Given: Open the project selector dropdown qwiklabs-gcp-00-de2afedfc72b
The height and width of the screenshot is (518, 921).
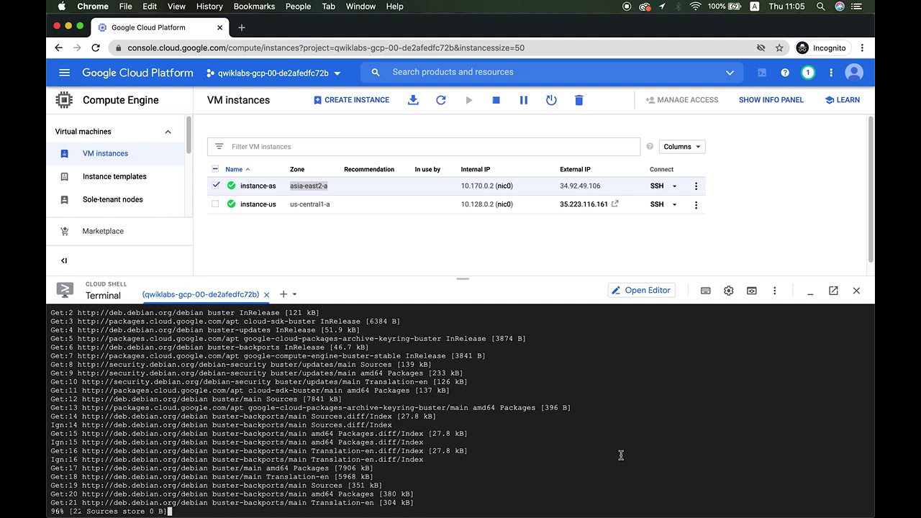Looking at the screenshot, I should [x=273, y=73].
